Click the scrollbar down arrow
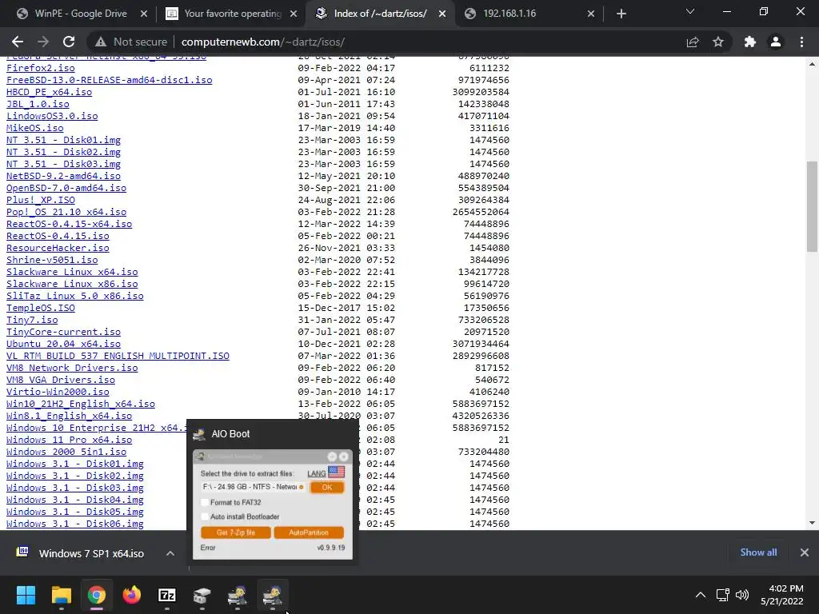This screenshot has height=614, width=819. tap(812, 523)
